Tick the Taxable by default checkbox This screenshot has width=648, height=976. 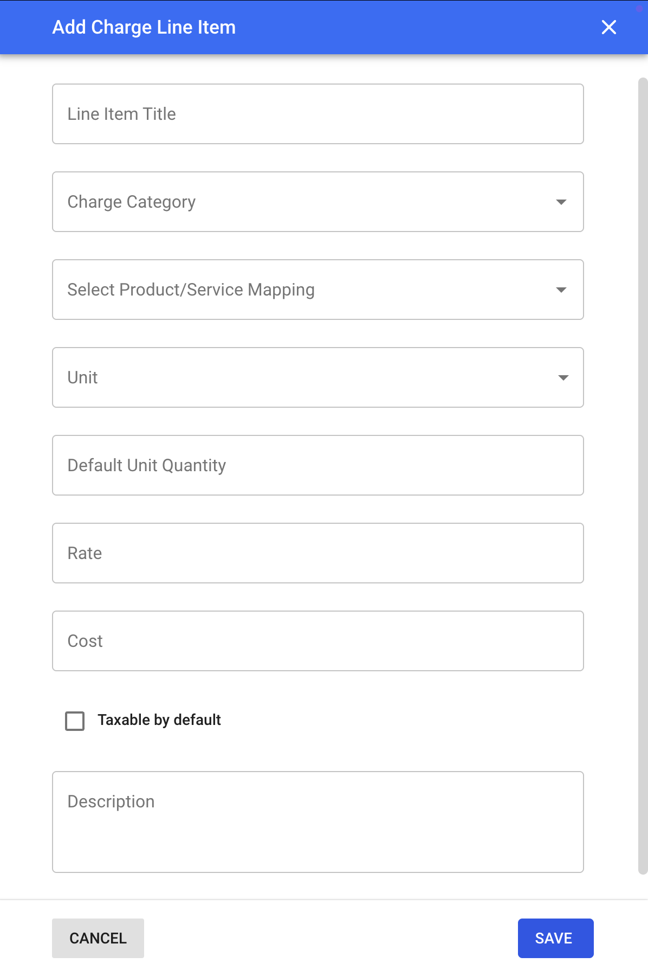click(x=75, y=721)
